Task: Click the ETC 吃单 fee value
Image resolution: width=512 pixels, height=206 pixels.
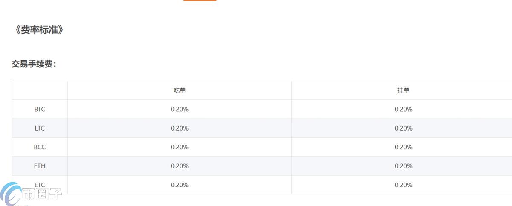Action: click(180, 185)
